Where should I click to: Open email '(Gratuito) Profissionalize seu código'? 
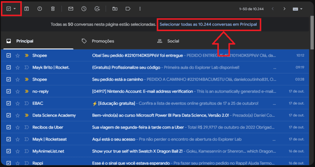click(x=126, y=67)
